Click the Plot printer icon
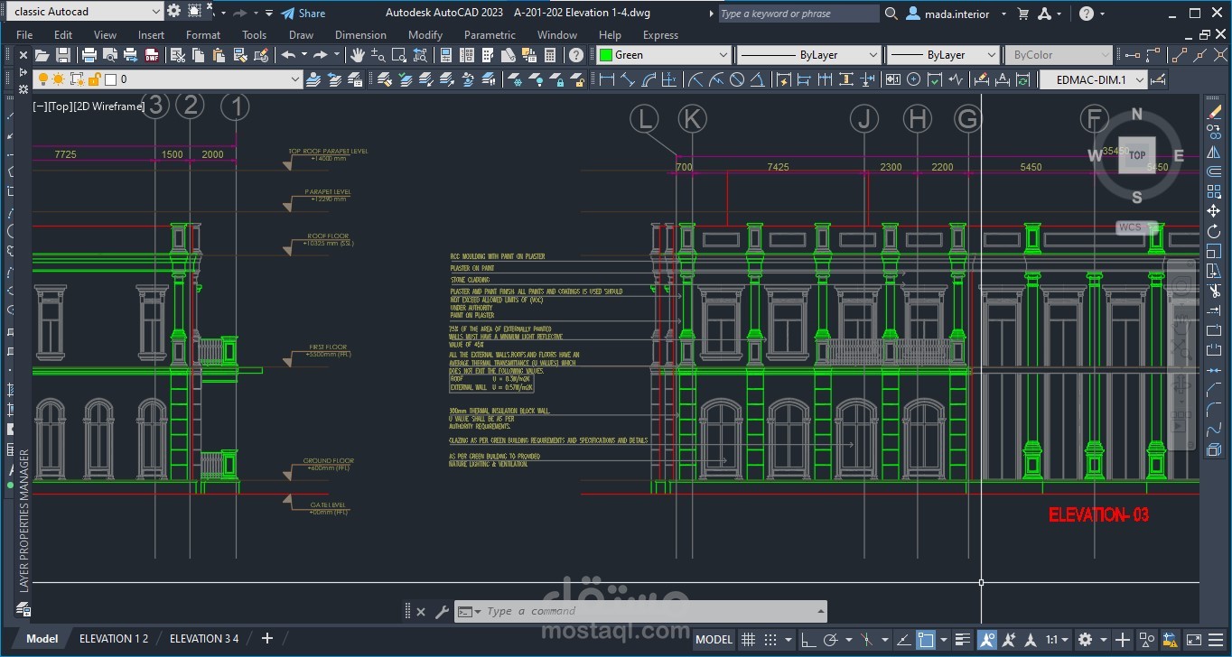This screenshot has height=657, width=1232. pyautogui.click(x=89, y=55)
